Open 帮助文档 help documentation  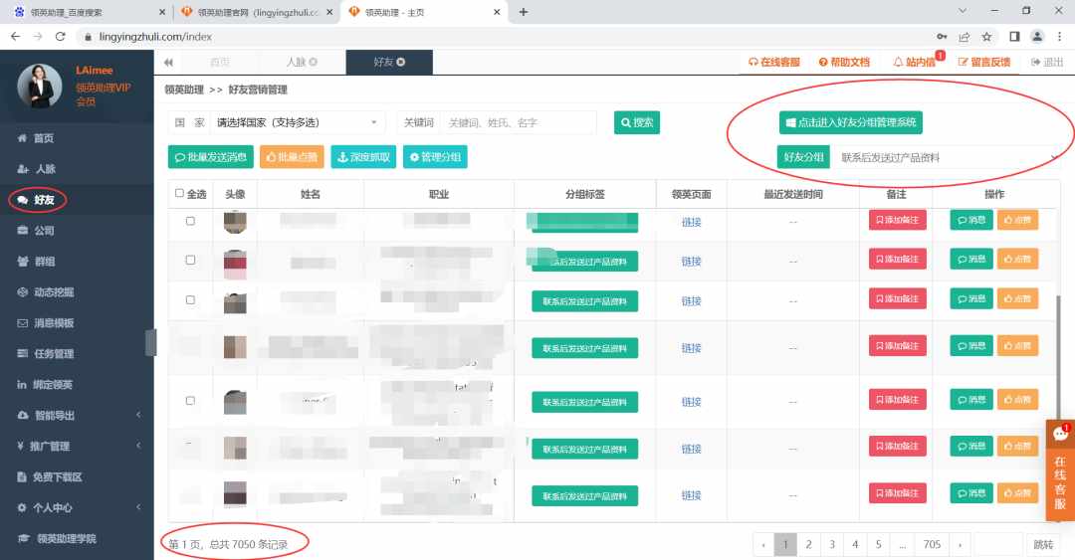(x=844, y=62)
